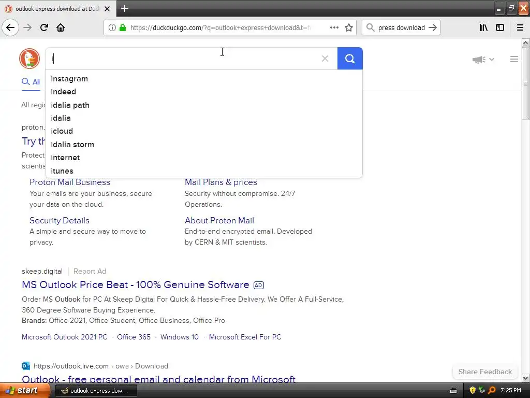Open Security Details link
The width and height of the screenshot is (530, 398).
tap(60, 220)
